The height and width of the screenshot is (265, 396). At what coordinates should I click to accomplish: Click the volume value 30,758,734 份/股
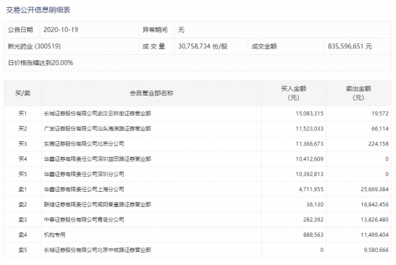point(203,46)
